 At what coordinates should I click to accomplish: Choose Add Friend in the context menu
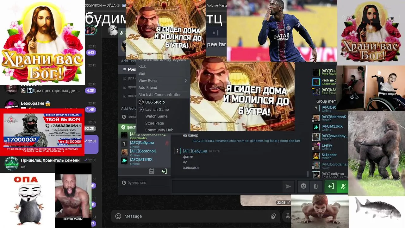click(x=147, y=87)
